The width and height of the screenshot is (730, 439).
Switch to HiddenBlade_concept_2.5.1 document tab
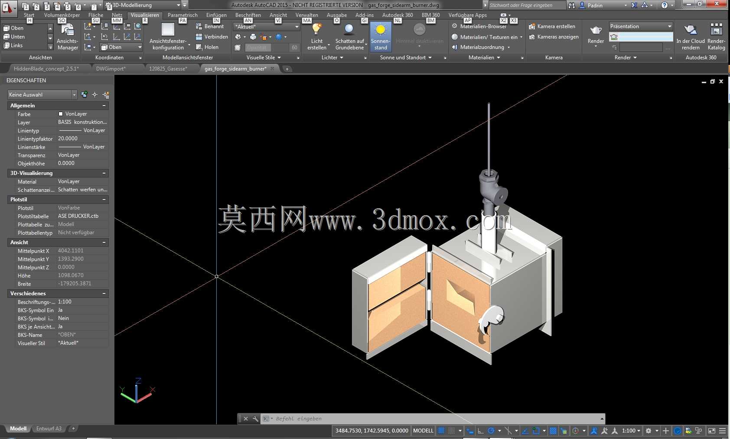click(x=46, y=69)
